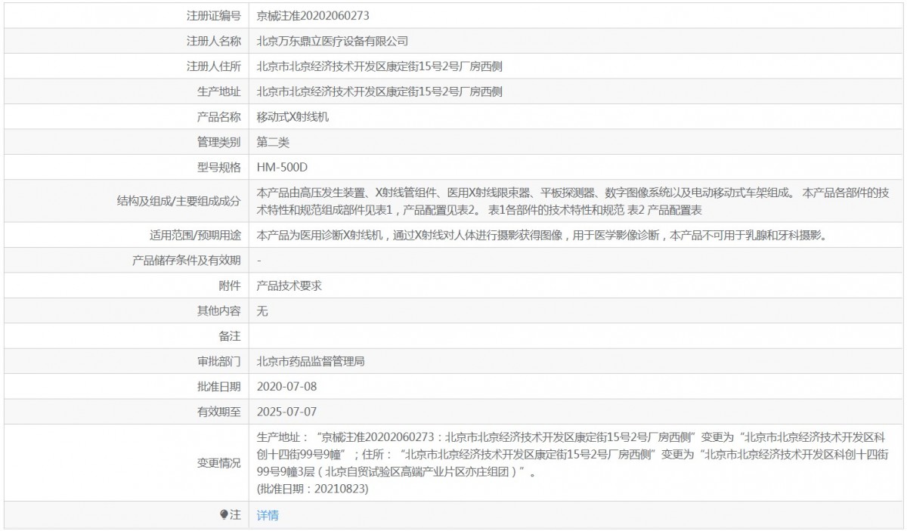907x531 pixels.
Task: Select expiry date 2025-07-07
Action: [x=286, y=412]
